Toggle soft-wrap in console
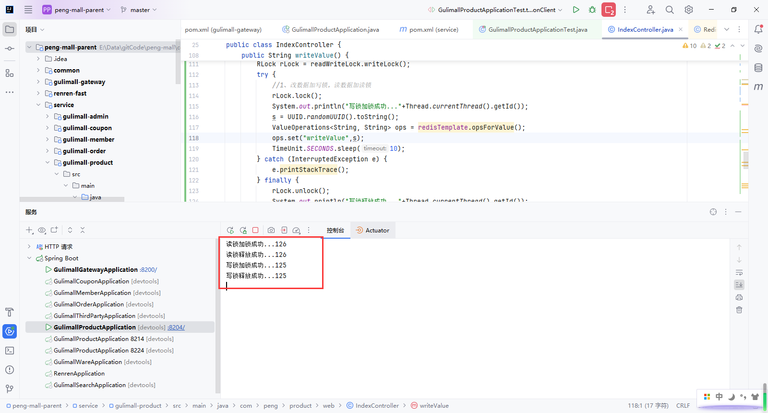 pos(739,272)
